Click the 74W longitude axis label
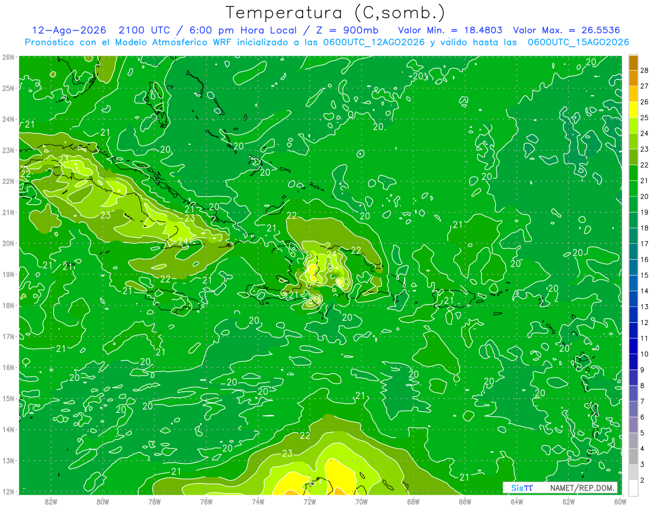 258,501
